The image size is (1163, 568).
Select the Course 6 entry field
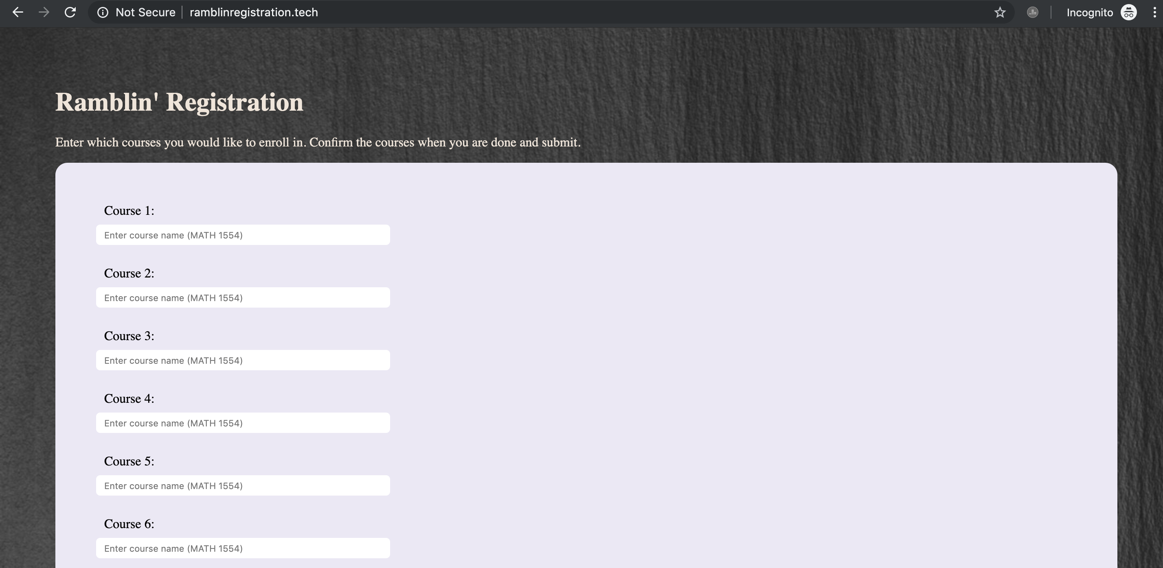click(x=243, y=548)
